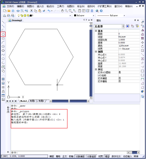Select the Table tool in left toolbar
This screenshot has width=146, height=159.
coord(3,95)
